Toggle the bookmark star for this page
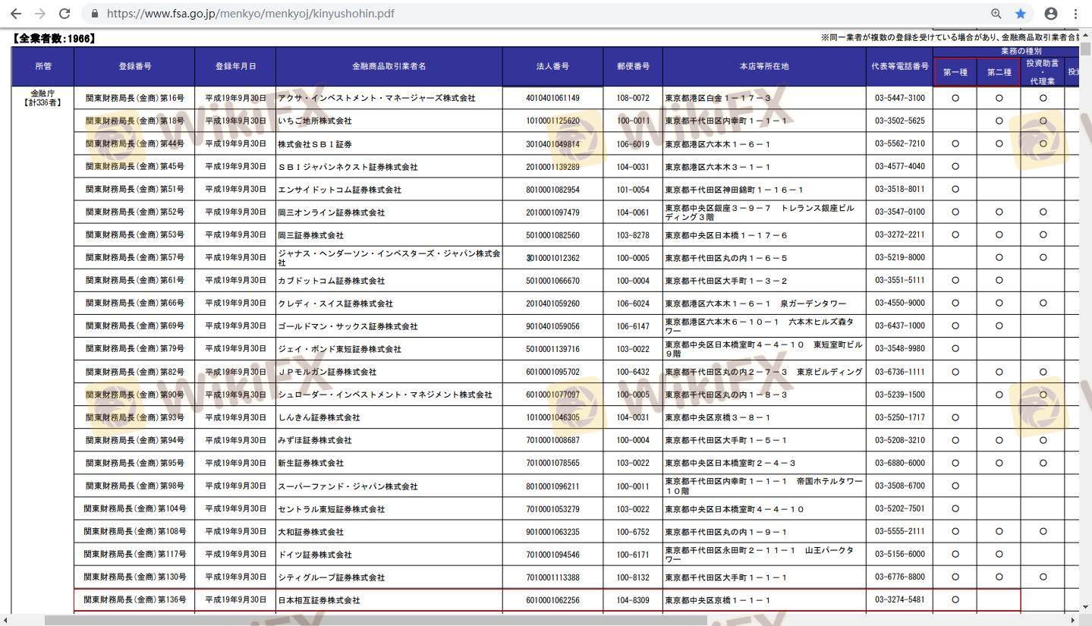Screen dimensions: 1092x626 pyautogui.click(x=1021, y=14)
